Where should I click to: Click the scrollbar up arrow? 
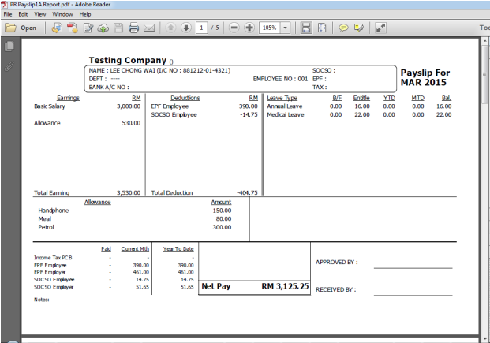click(x=484, y=41)
